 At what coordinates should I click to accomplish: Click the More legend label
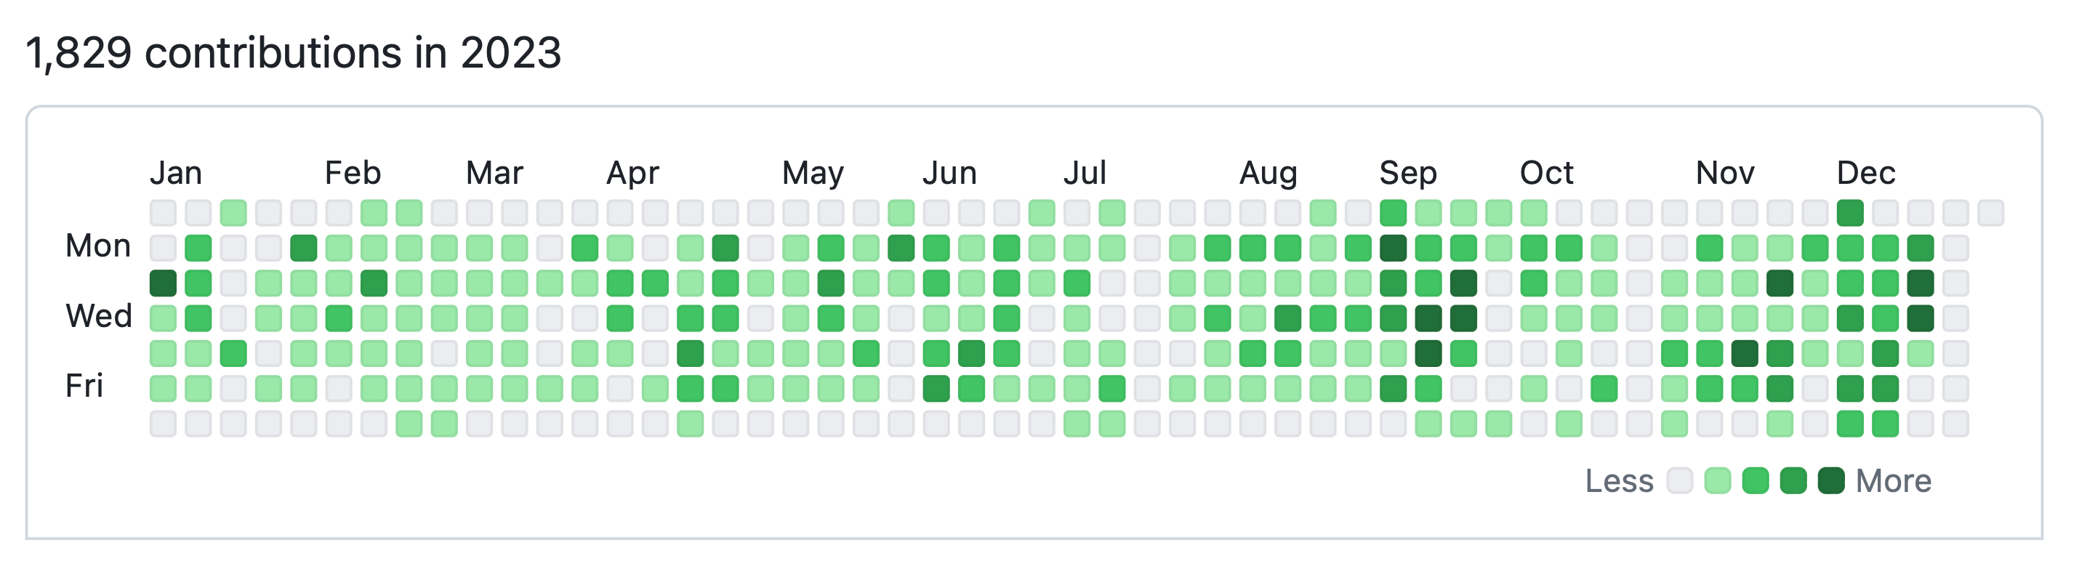tap(1894, 481)
